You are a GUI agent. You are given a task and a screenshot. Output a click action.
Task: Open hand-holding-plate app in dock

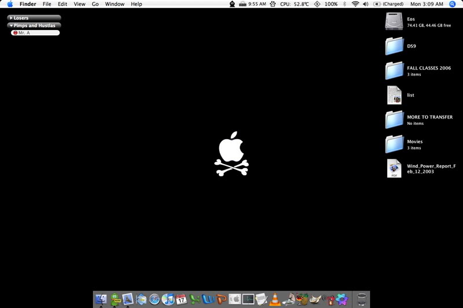[x=288, y=299]
